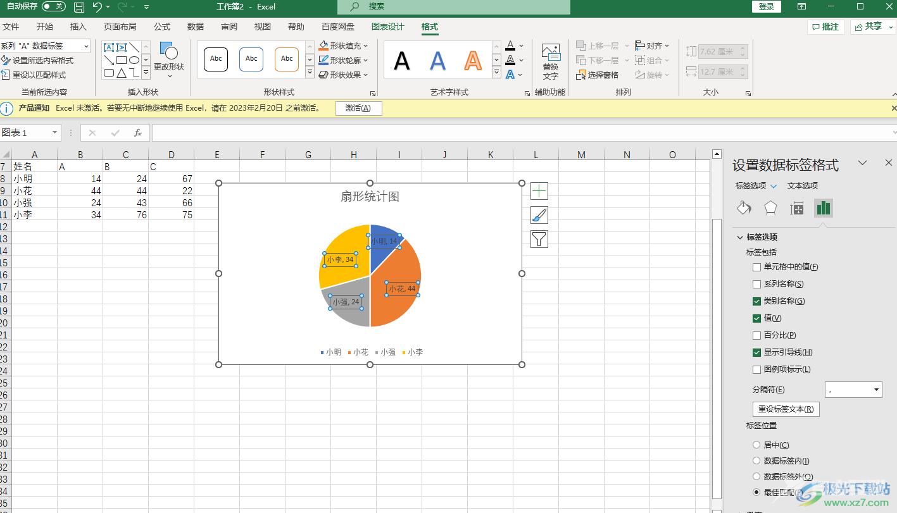Uncheck the 显示引导线 checkbox

coord(756,352)
